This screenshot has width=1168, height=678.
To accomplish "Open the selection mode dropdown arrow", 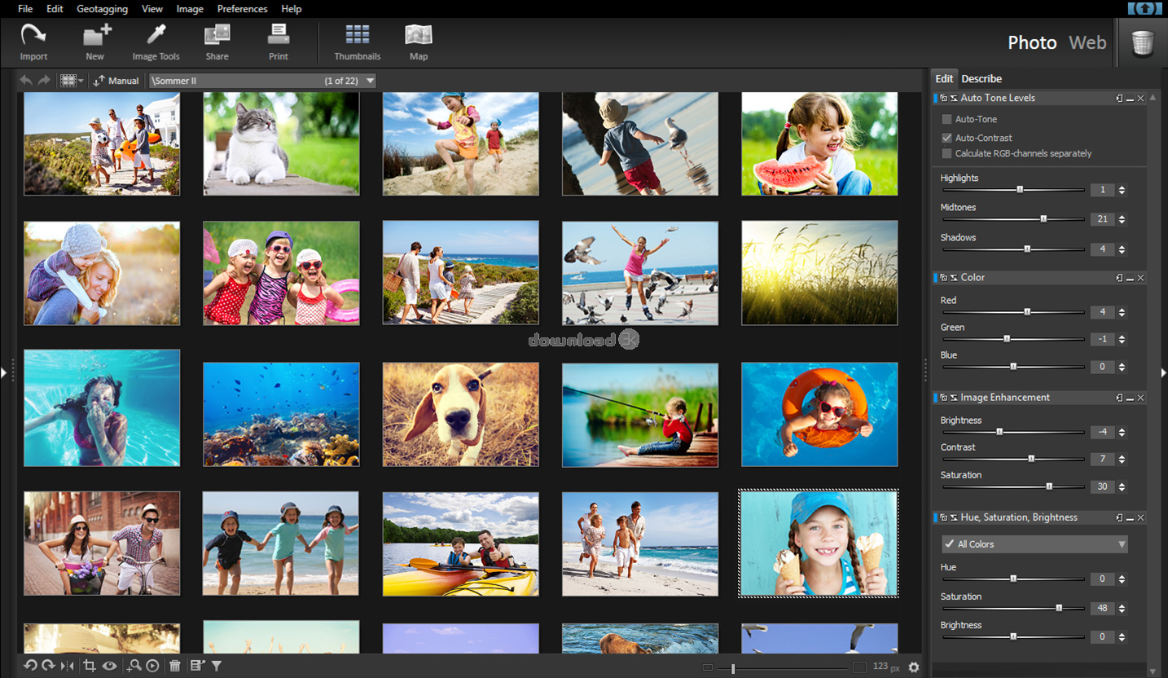I will (x=81, y=81).
